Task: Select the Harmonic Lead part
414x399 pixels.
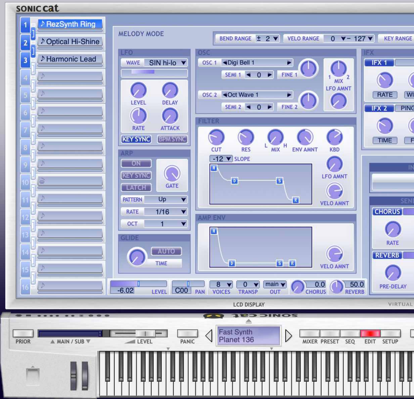Action: 70,59
